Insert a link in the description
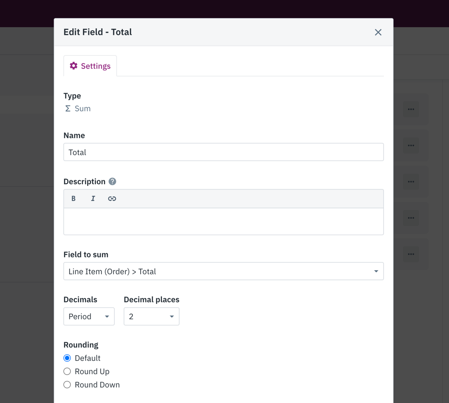The width and height of the screenshot is (449, 403). pos(112,198)
